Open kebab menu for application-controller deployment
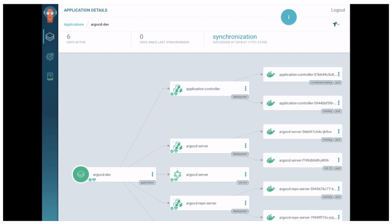 pyautogui.click(x=245, y=89)
